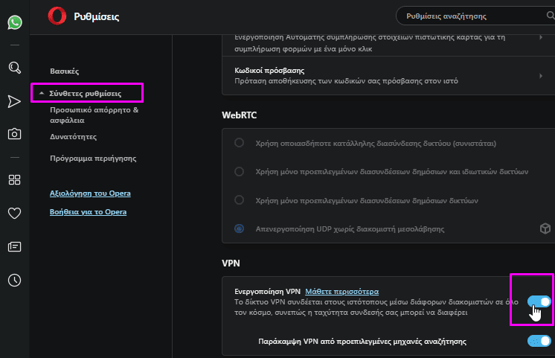This screenshot has width=555, height=358.
Task: Select radio Χρήση μόνο προεπιλεγμένων διασυνδέσεων δημόσιων δικτύων
Action: [240, 200]
